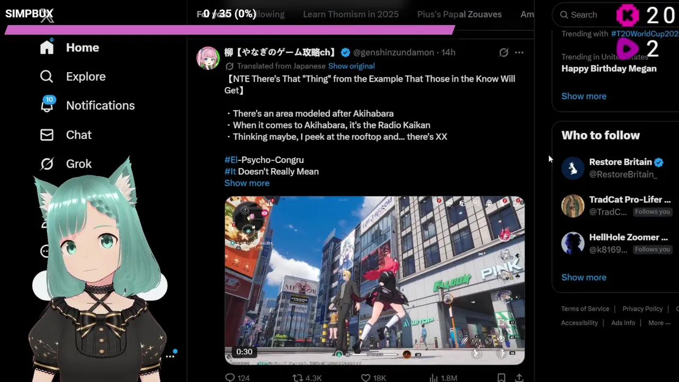Like the post with 18K likes
This screenshot has width=679, height=382.
point(373,378)
